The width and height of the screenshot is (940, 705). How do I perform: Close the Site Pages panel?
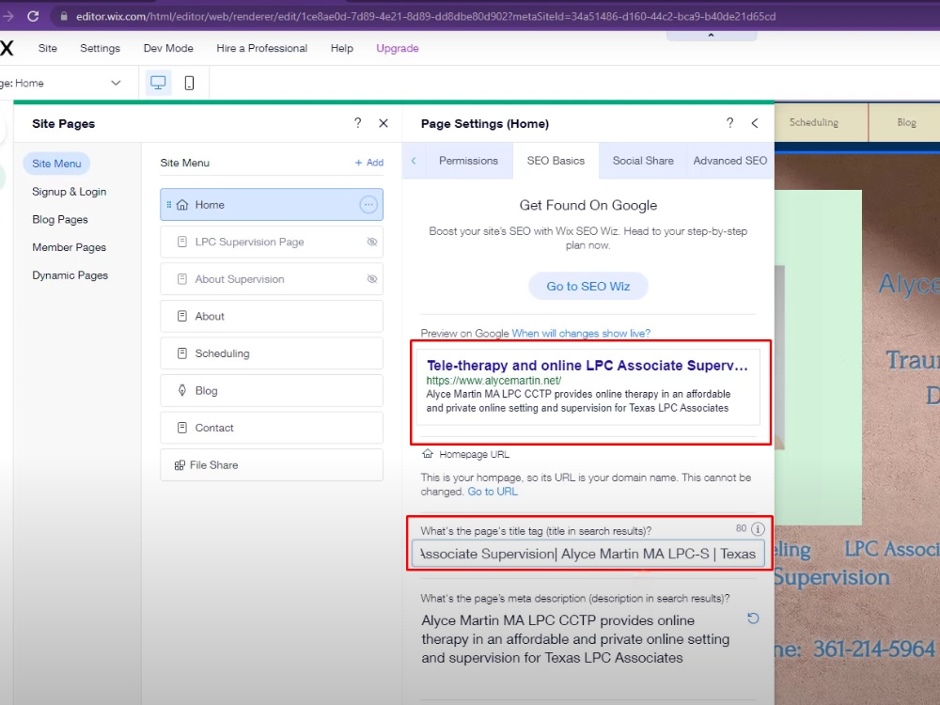click(384, 123)
